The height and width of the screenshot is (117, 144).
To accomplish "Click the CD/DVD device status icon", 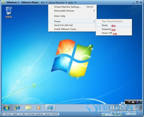I will click(107, 114).
